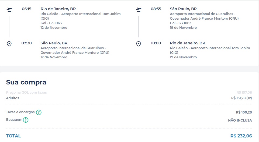Click flight number Gol - G3 1063
The width and height of the screenshot is (259, 142).
(x=51, y=23)
